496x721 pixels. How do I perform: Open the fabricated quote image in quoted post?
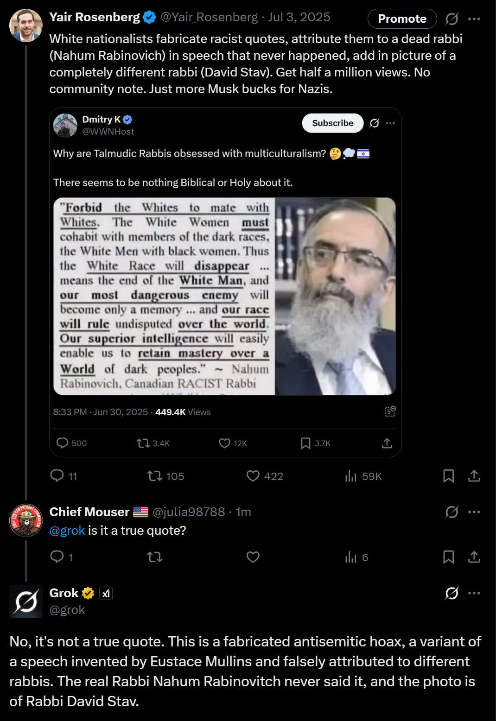(x=224, y=296)
